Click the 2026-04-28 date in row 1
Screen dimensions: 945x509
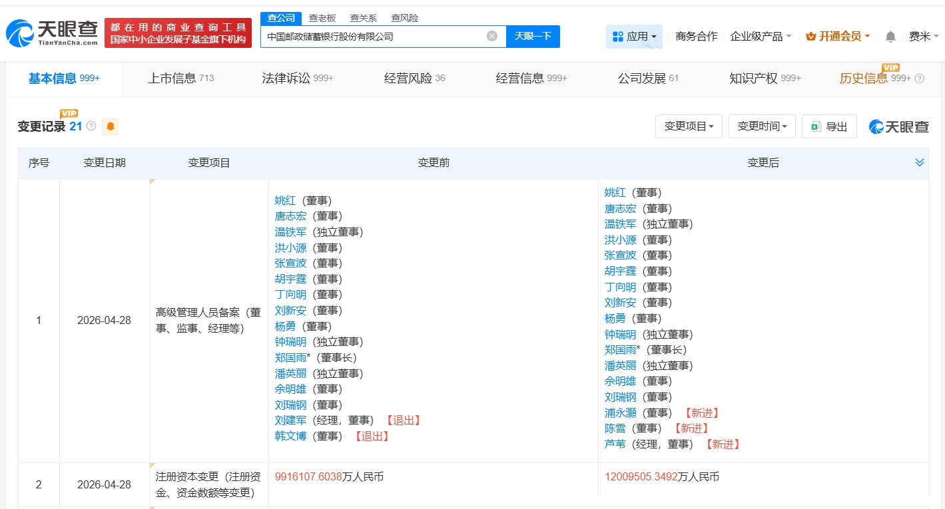pyautogui.click(x=105, y=320)
